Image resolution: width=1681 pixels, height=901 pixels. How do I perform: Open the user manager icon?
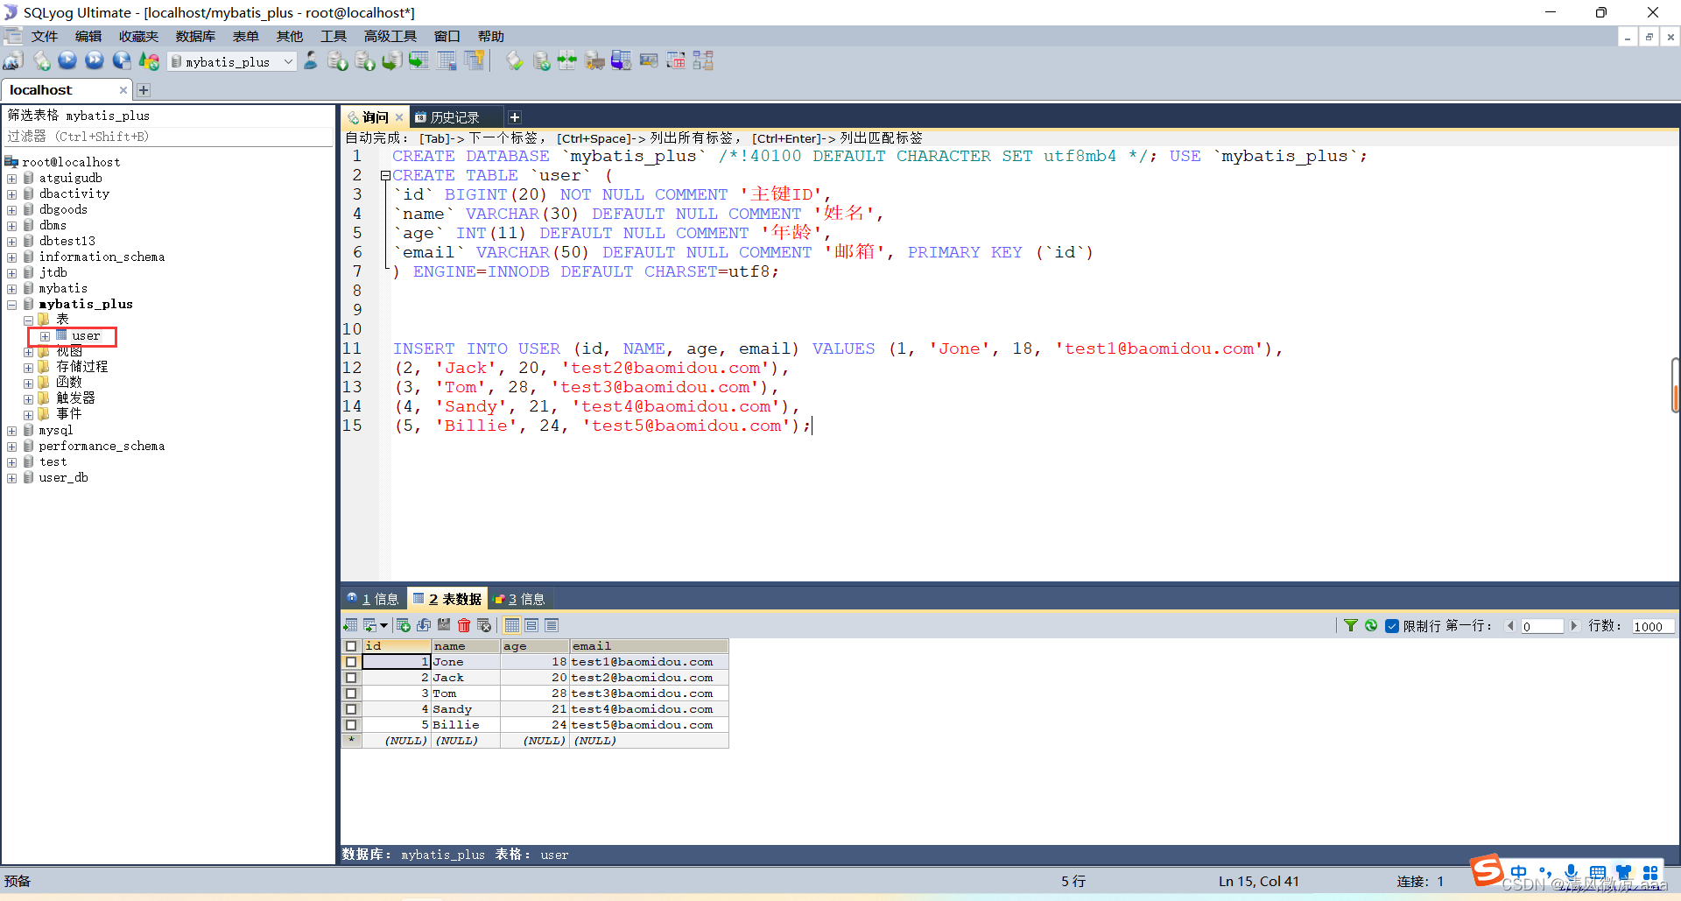pyautogui.click(x=311, y=60)
